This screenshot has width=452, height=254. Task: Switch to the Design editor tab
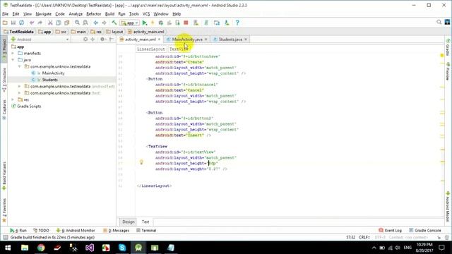(x=129, y=222)
